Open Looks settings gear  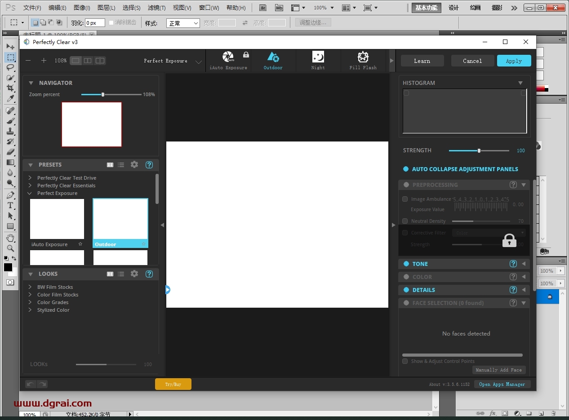[134, 274]
